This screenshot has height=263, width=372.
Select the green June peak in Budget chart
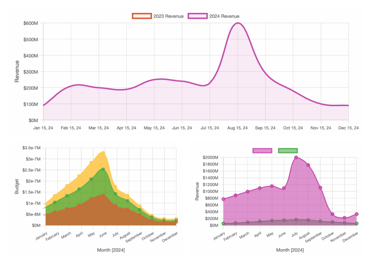(x=103, y=169)
